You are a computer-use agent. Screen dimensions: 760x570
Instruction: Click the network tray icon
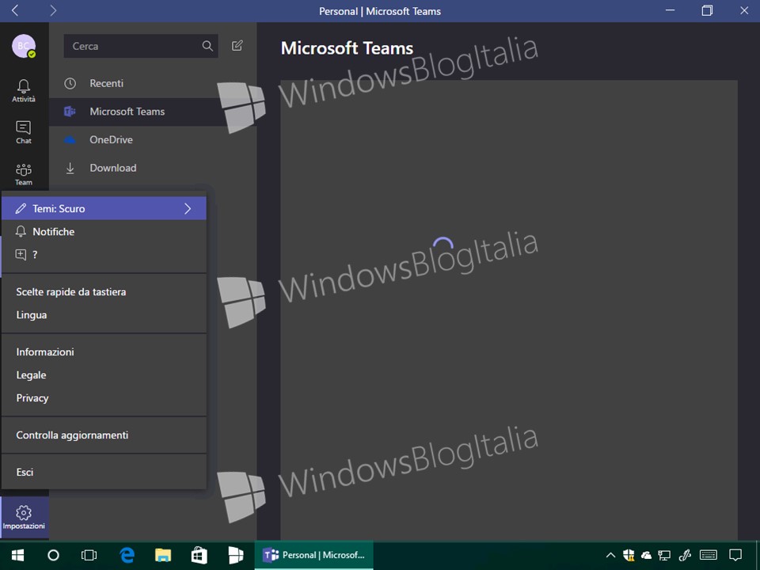[x=664, y=556]
